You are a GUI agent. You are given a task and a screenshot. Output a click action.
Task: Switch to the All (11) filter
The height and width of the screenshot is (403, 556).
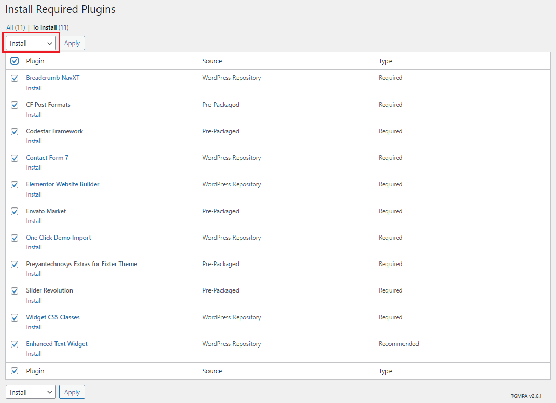click(16, 27)
